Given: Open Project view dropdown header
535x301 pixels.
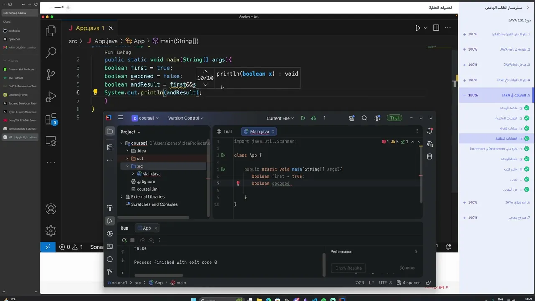Looking at the screenshot, I should pos(130,132).
